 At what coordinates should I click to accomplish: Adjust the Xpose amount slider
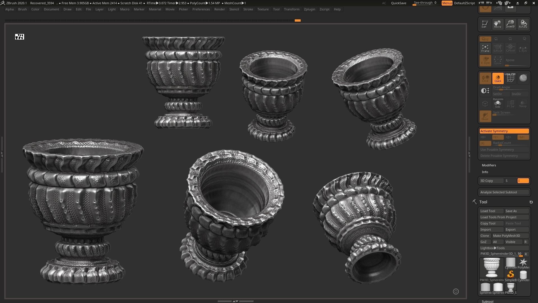(x=517, y=61)
